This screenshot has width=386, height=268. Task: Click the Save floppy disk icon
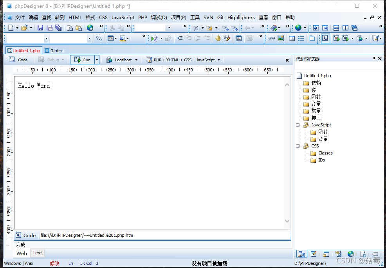(40, 28)
